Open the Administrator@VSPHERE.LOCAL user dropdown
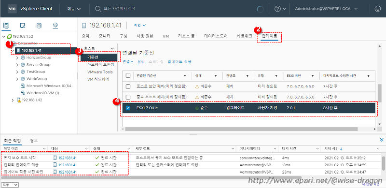Viewport: 386px width, 188px height. pyautogui.click(x=326, y=9)
